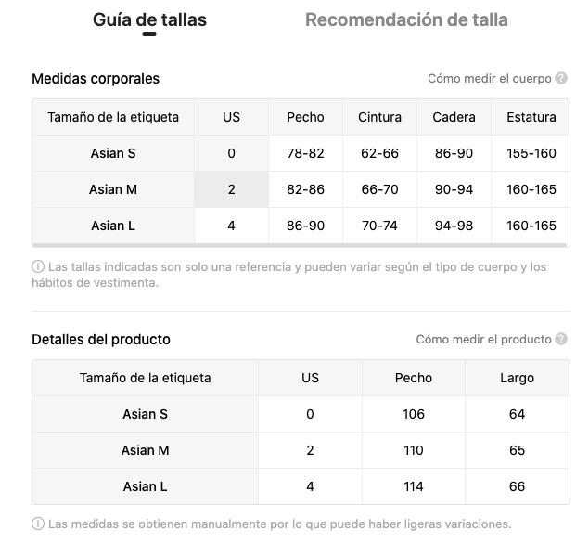Select the Asian M row in Medidas corporales
The height and width of the screenshot is (543, 576).
(113, 189)
